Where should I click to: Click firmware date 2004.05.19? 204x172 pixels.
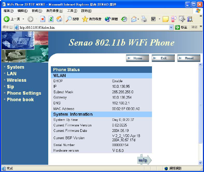(x=120, y=131)
